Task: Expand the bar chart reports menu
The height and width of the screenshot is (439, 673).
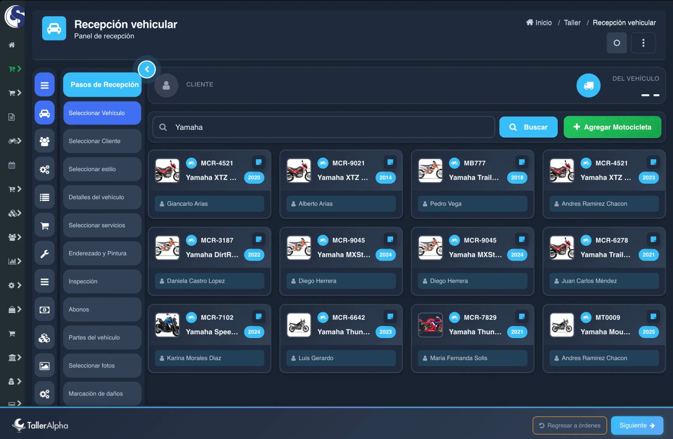Action: pyautogui.click(x=14, y=261)
